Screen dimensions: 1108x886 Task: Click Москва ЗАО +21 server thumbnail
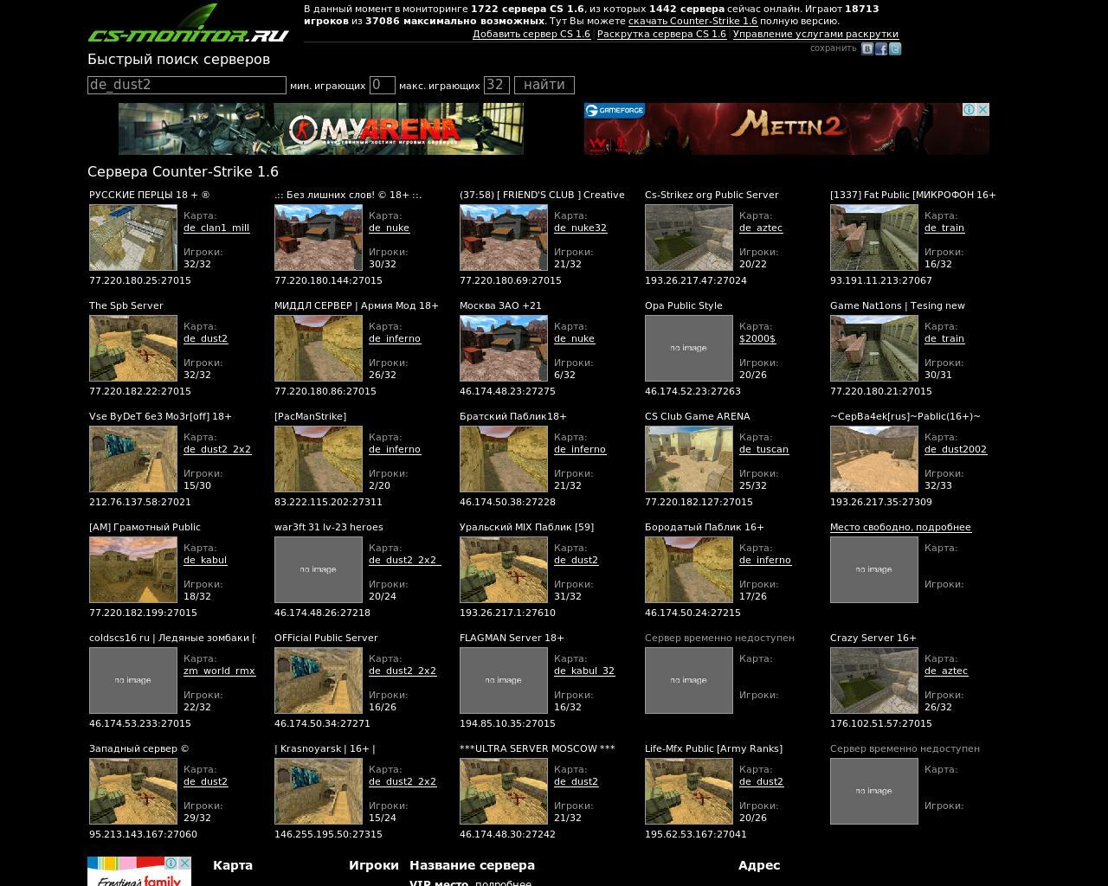point(504,348)
